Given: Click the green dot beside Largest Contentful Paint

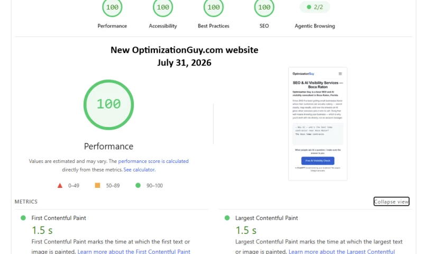Looking at the screenshot, I should [227, 218].
